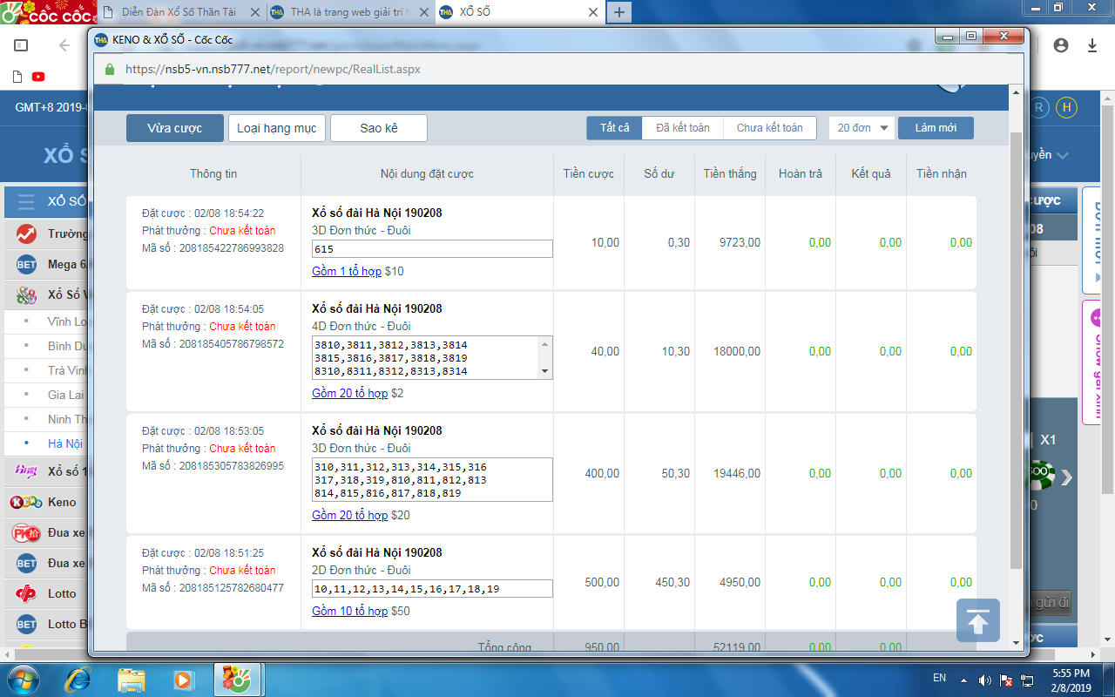Click the scroll-to-top arrow button
Image resolution: width=1115 pixels, height=697 pixels.
point(977,620)
